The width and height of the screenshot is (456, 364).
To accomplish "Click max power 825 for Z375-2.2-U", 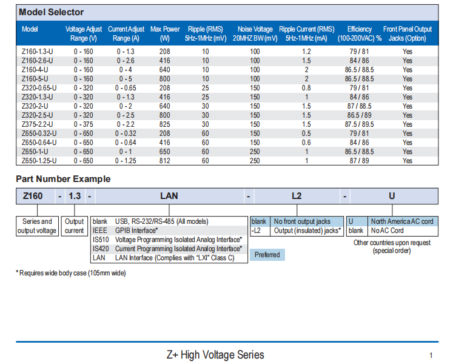I will (x=164, y=124).
